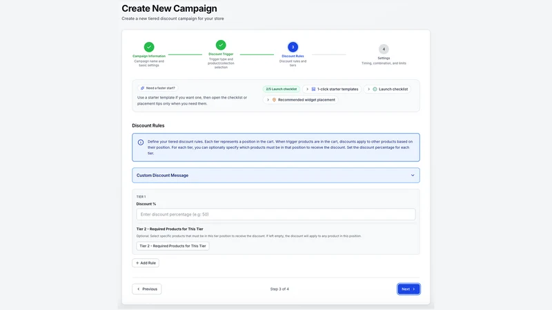Click the TIER 1 label

[x=141, y=197]
